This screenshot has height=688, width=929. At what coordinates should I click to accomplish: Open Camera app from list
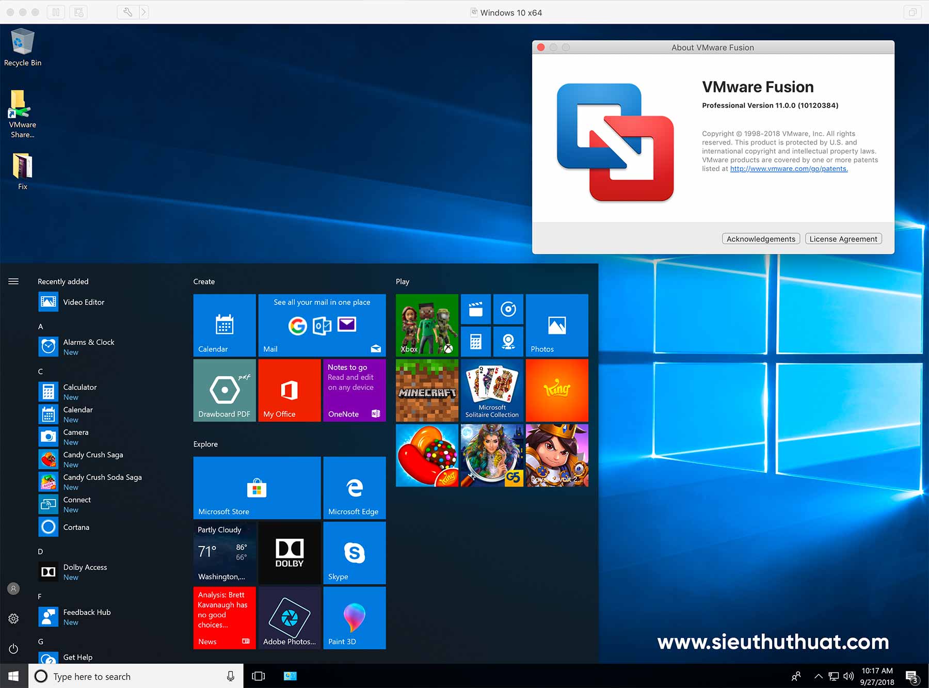(x=108, y=437)
